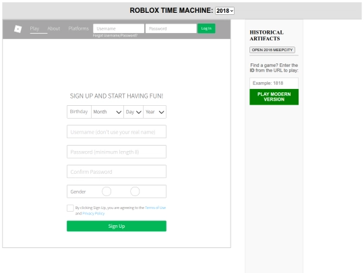Image resolution: width=364 pixels, height=273 pixels.
Task: Click Open 2016 MeepCity button
Action: tap(272, 50)
